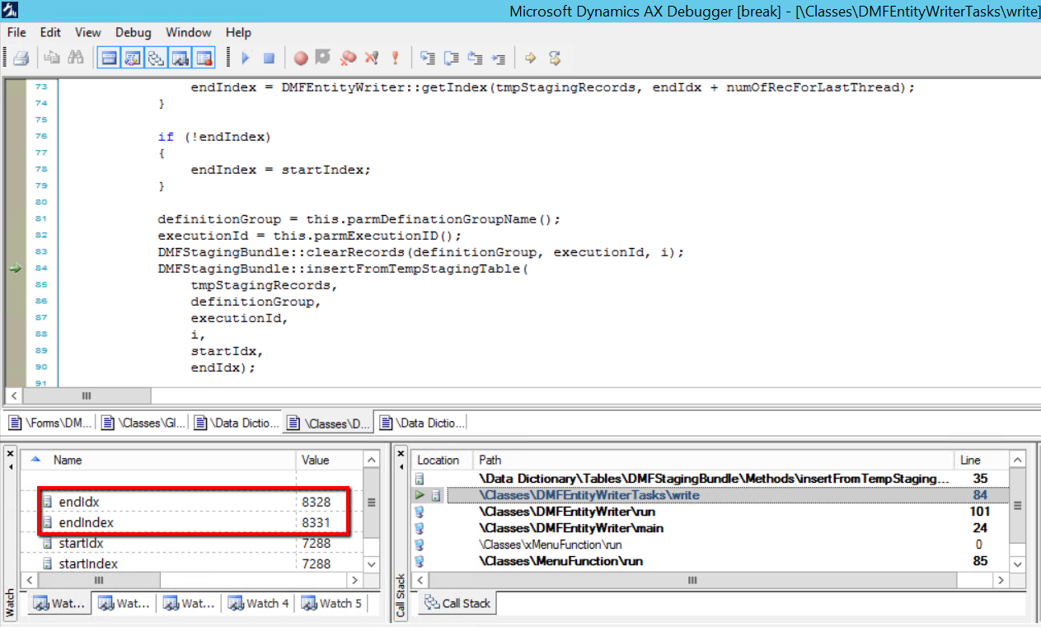Stop debugging with the blue square icon
The height and width of the screenshot is (627, 1041).
pos(269,58)
